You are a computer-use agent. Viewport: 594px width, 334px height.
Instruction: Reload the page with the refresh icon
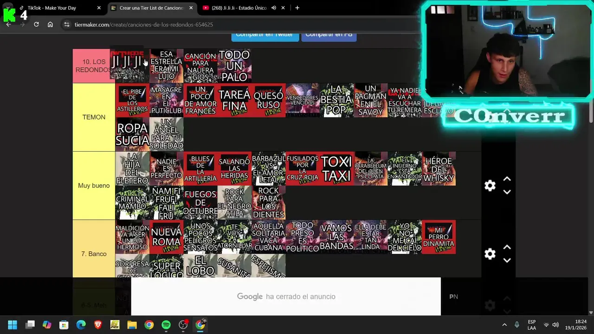pos(36,24)
